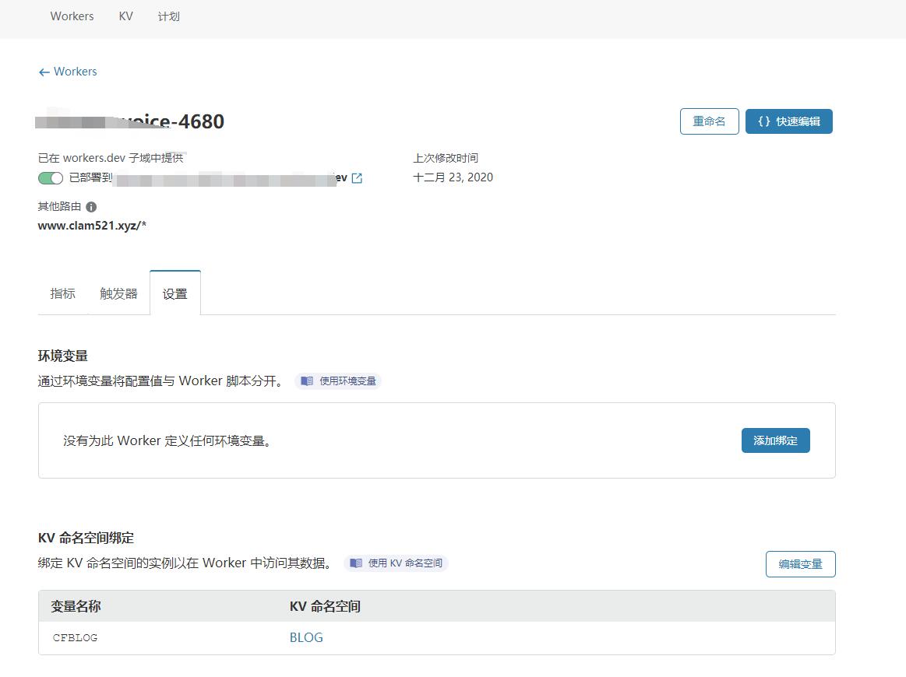
Task: Click the CFBLOG variable name cell
Action: point(75,638)
